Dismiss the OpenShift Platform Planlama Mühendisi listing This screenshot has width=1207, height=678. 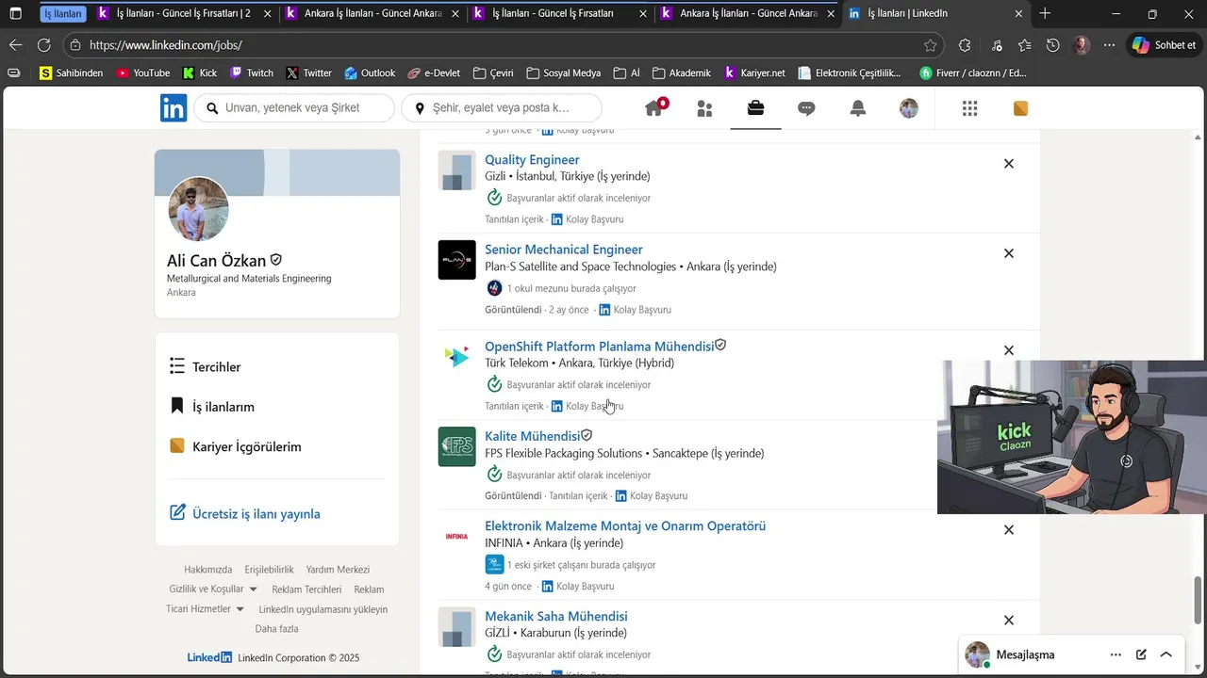tap(1008, 350)
